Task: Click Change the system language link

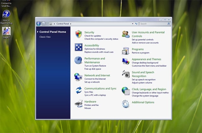Action: (145, 96)
